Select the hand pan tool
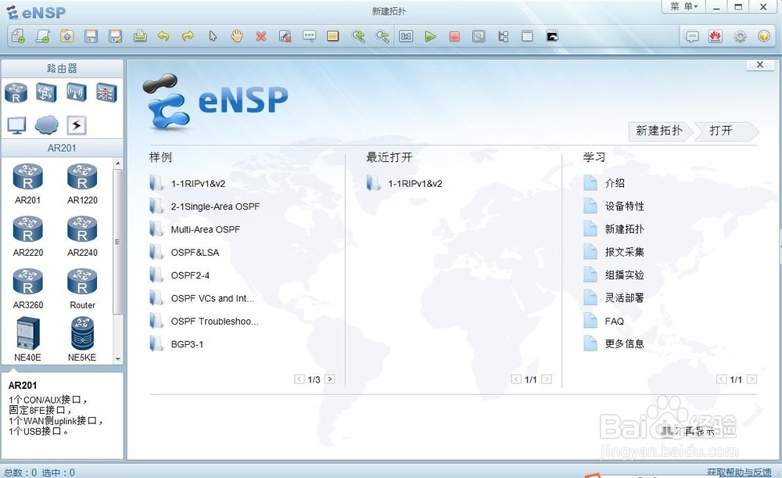782x478 pixels. 237,37
